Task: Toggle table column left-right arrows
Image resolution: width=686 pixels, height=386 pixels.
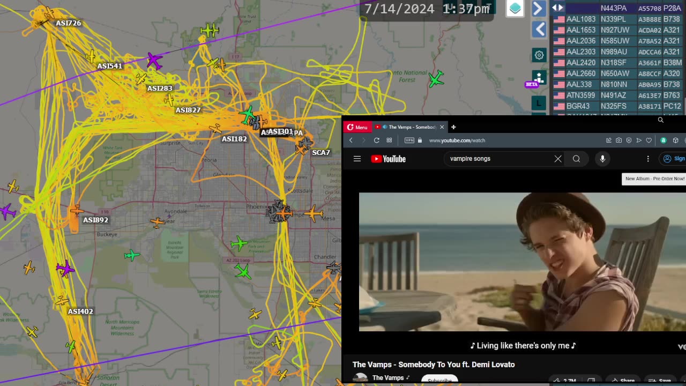Action: coord(558,8)
